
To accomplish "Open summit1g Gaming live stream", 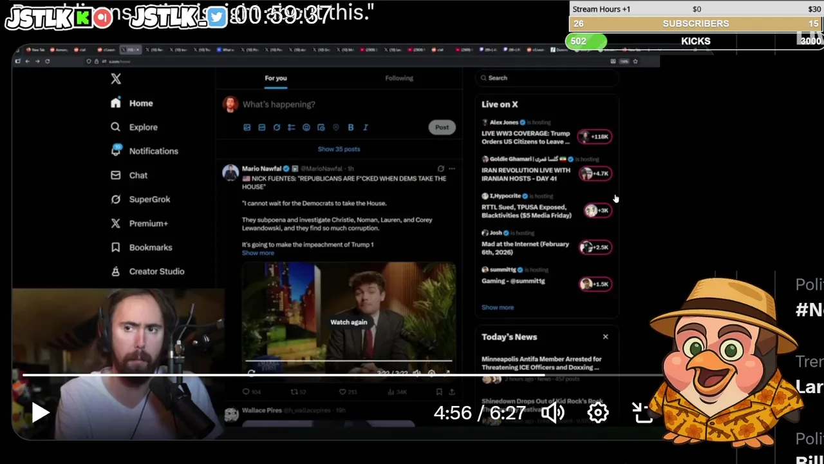I will tap(547, 278).
